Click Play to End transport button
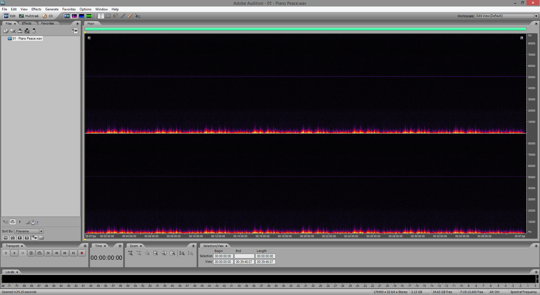This screenshot has height=295, width=540. pyautogui.click(x=31, y=253)
